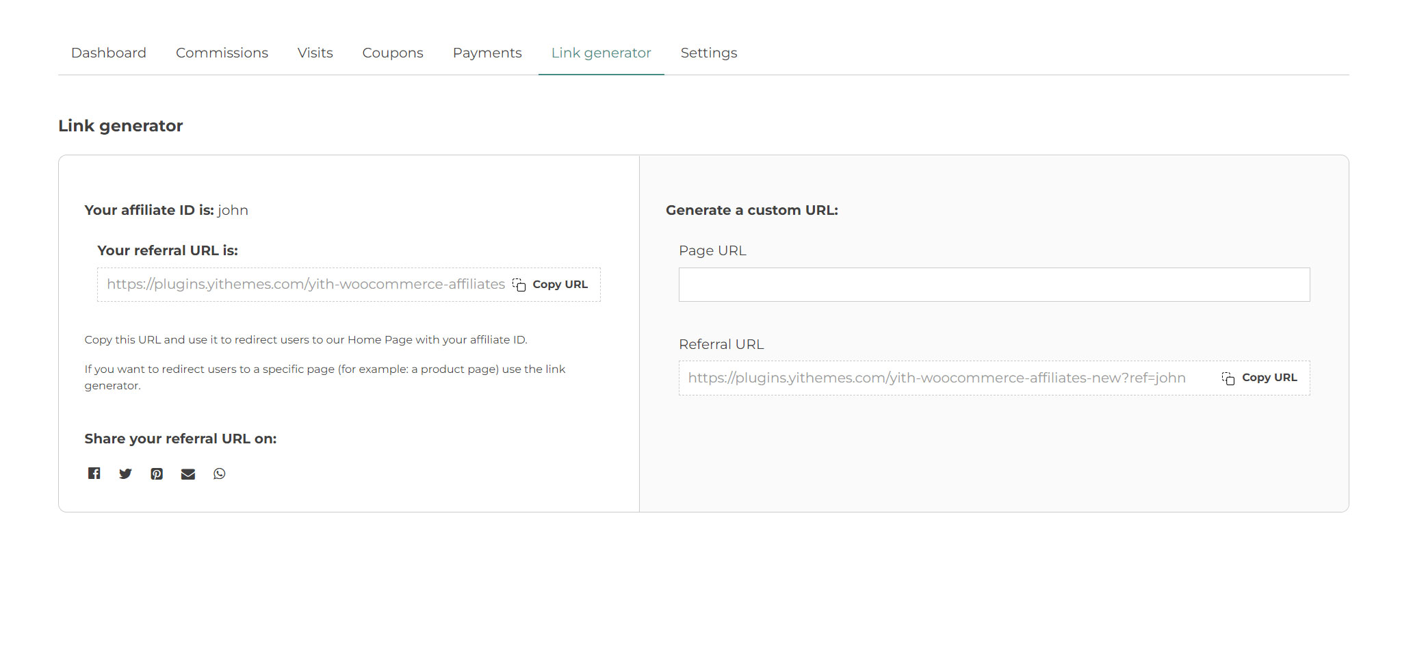The image size is (1413, 650).
Task: Click the Link generator page heading
Action: point(120,126)
